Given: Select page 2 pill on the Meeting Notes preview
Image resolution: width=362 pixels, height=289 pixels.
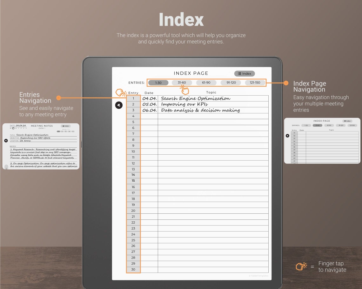Looking at the screenshot, I should click(62, 131).
